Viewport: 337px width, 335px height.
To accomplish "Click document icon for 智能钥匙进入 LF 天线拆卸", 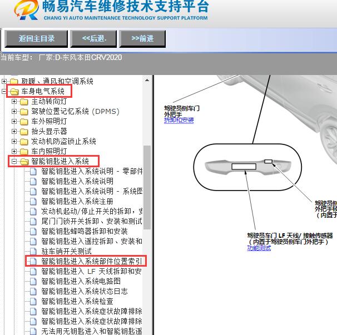I will (x=33, y=271).
